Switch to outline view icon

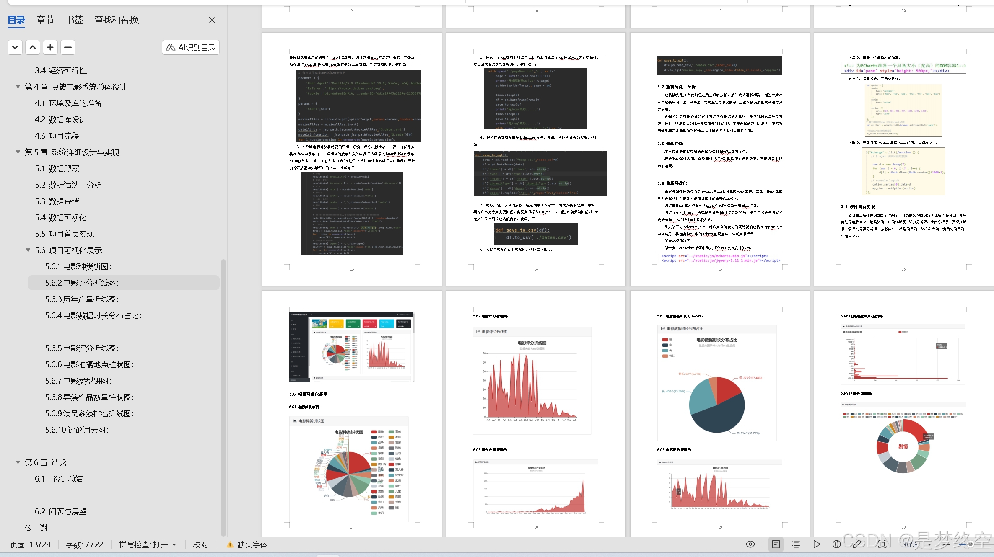(x=796, y=544)
